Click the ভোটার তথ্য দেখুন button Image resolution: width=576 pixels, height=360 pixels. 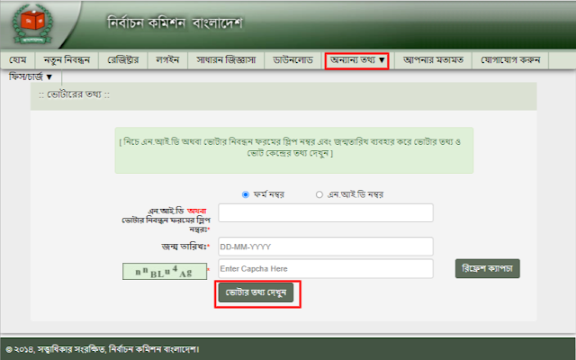click(256, 292)
